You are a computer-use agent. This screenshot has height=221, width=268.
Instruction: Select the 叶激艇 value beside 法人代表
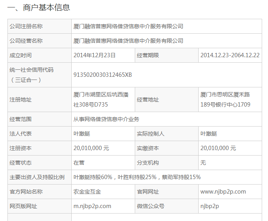(x=82, y=134)
